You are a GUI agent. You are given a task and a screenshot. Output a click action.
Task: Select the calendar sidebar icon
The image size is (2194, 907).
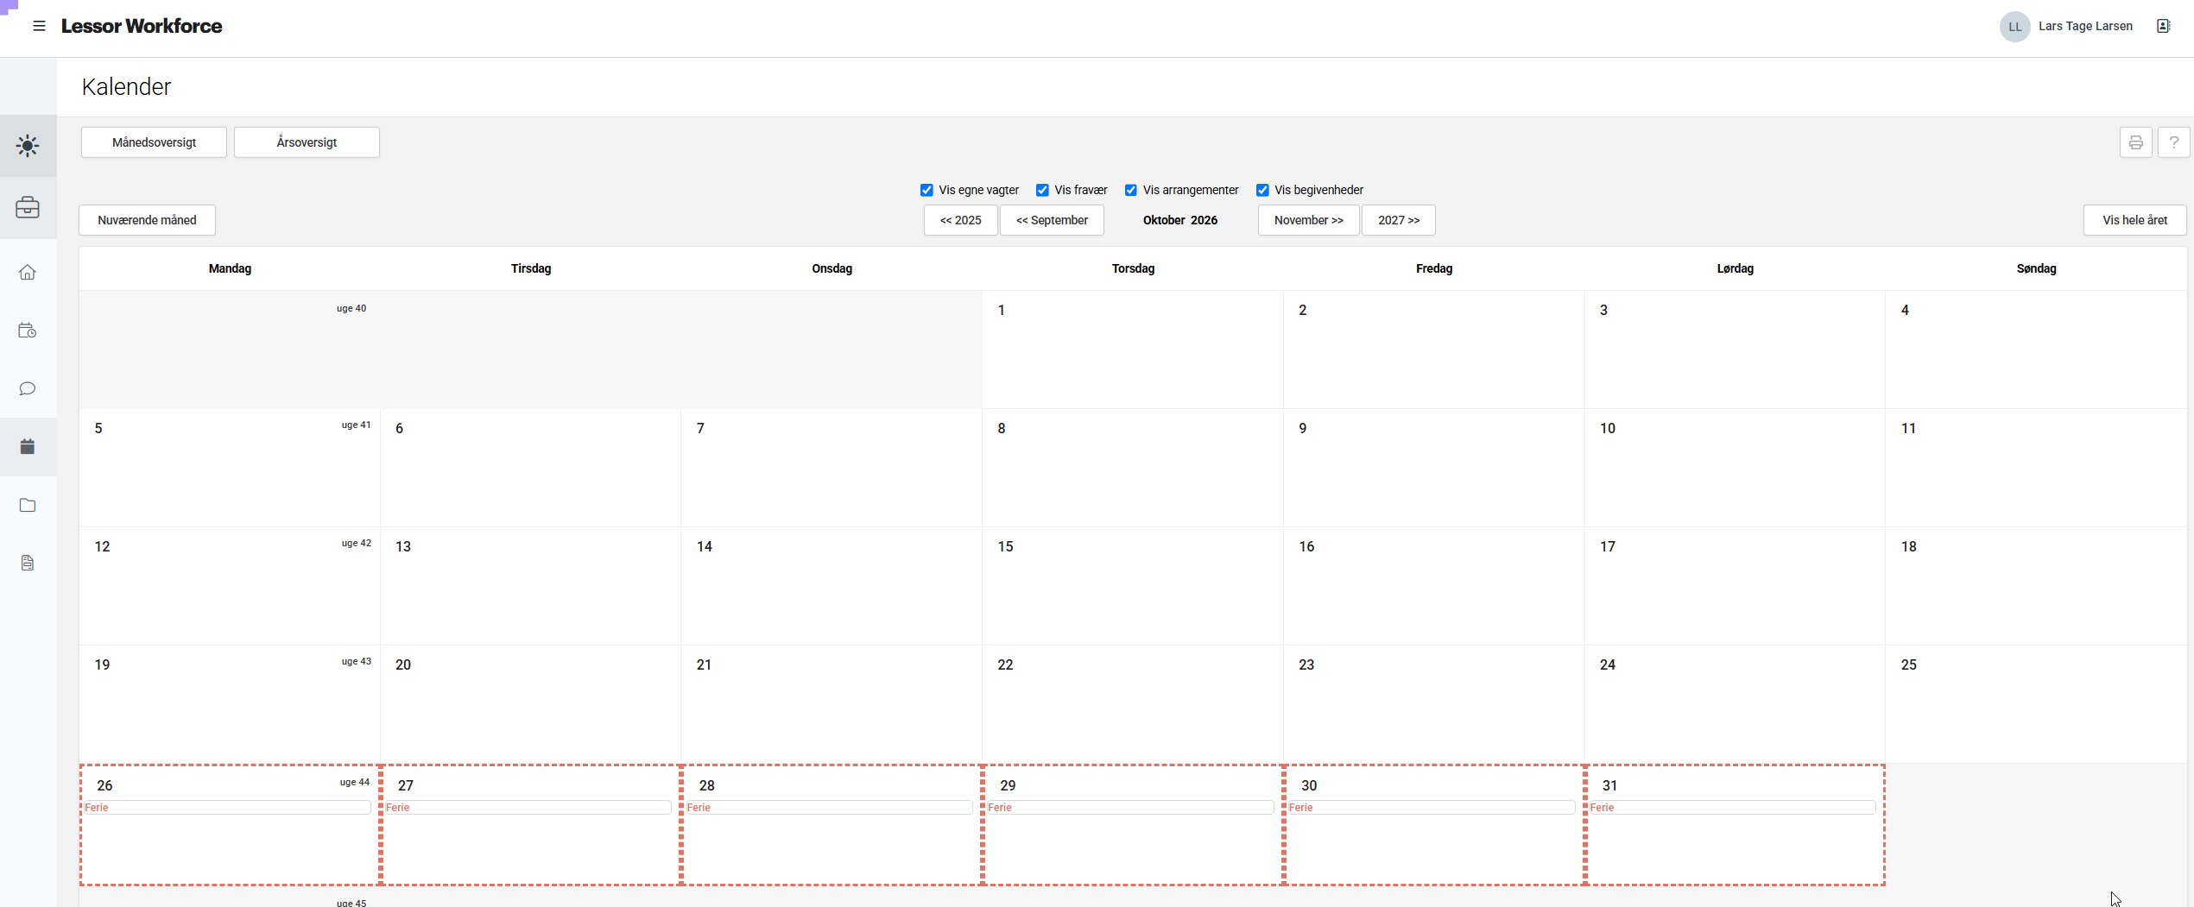click(28, 446)
